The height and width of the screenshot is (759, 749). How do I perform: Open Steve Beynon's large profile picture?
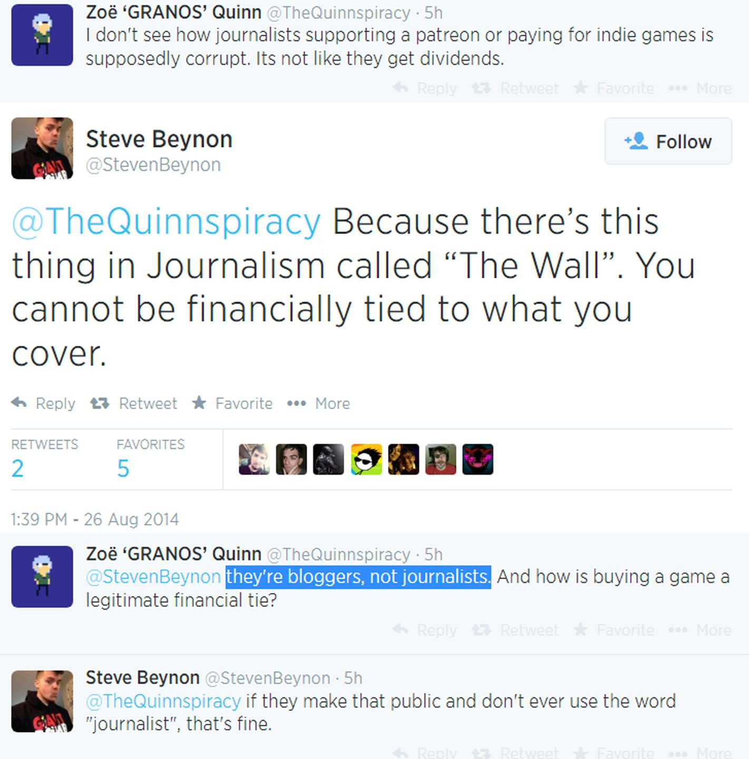tap(42, 148)
